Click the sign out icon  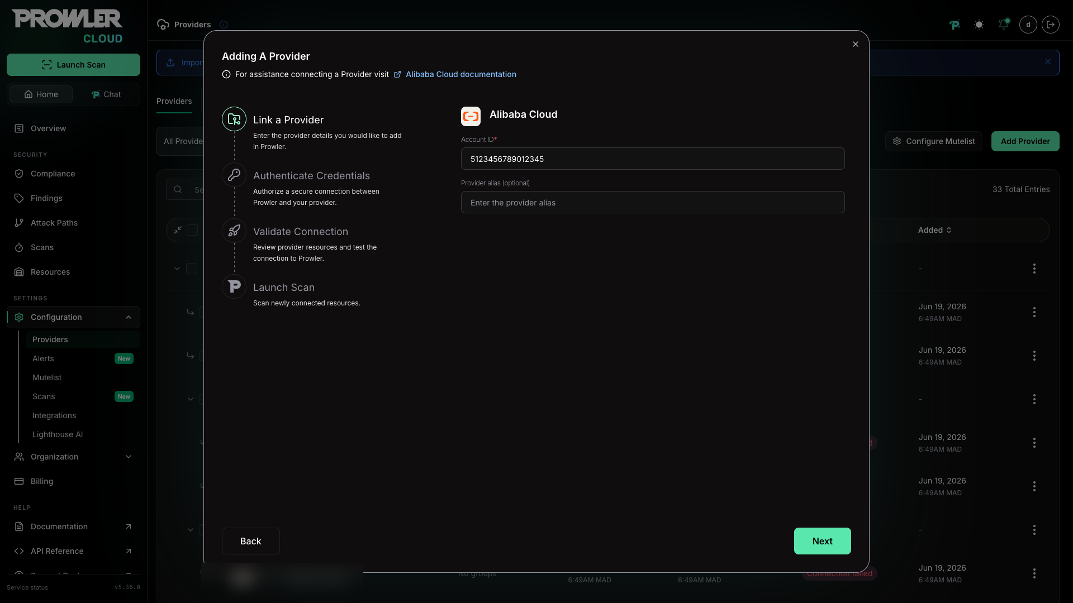(x=1051, y=25)
